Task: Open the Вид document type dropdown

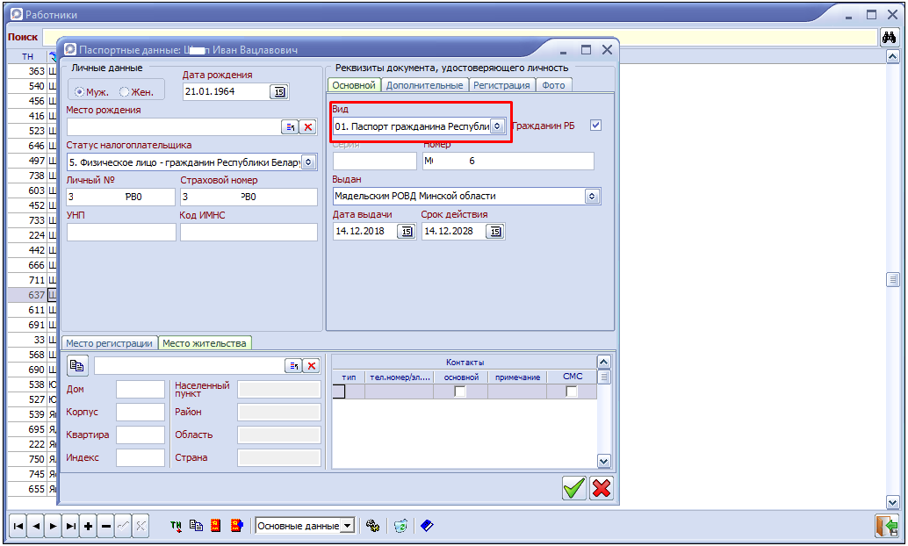Action: point(497,126)
